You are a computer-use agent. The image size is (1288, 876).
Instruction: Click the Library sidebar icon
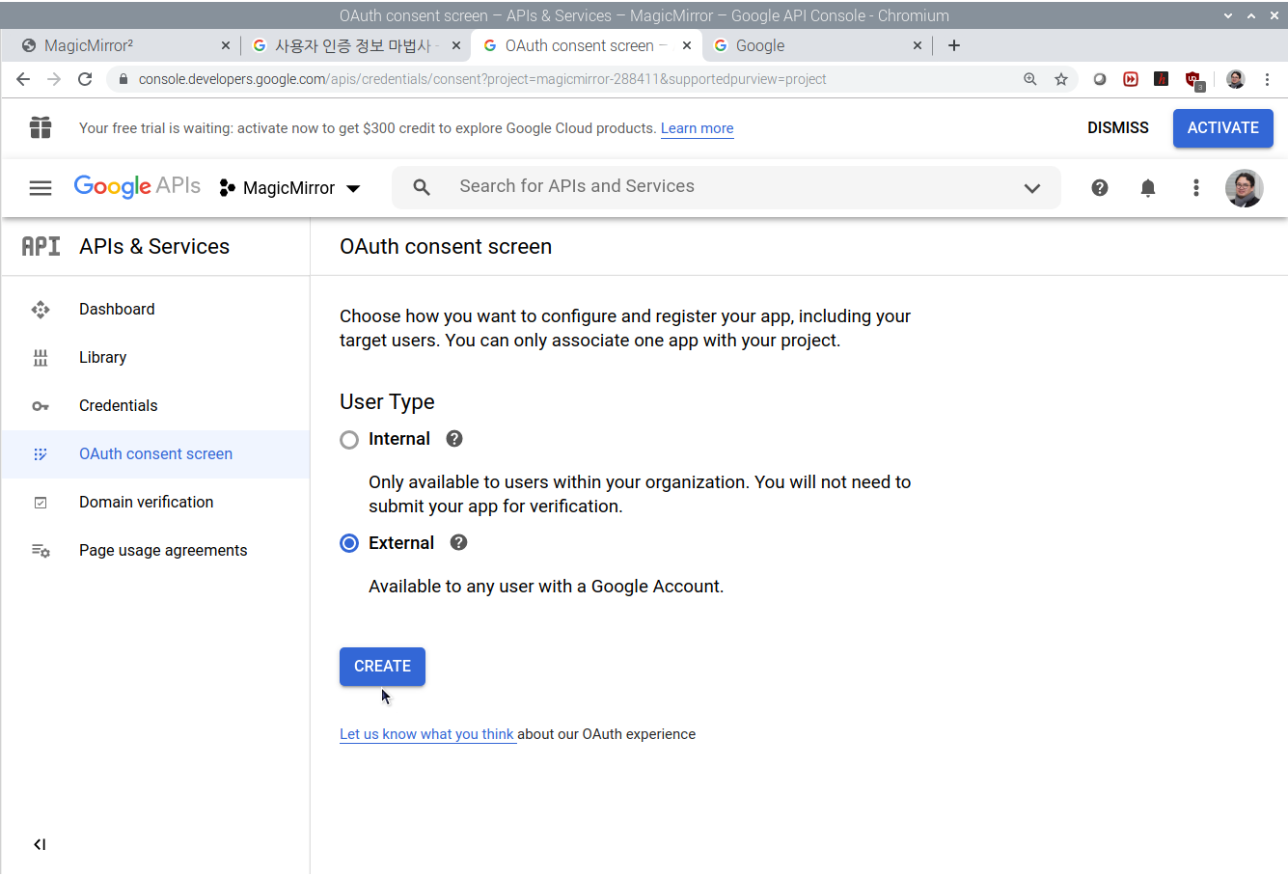pyautogui.click(x=41, y=358)
